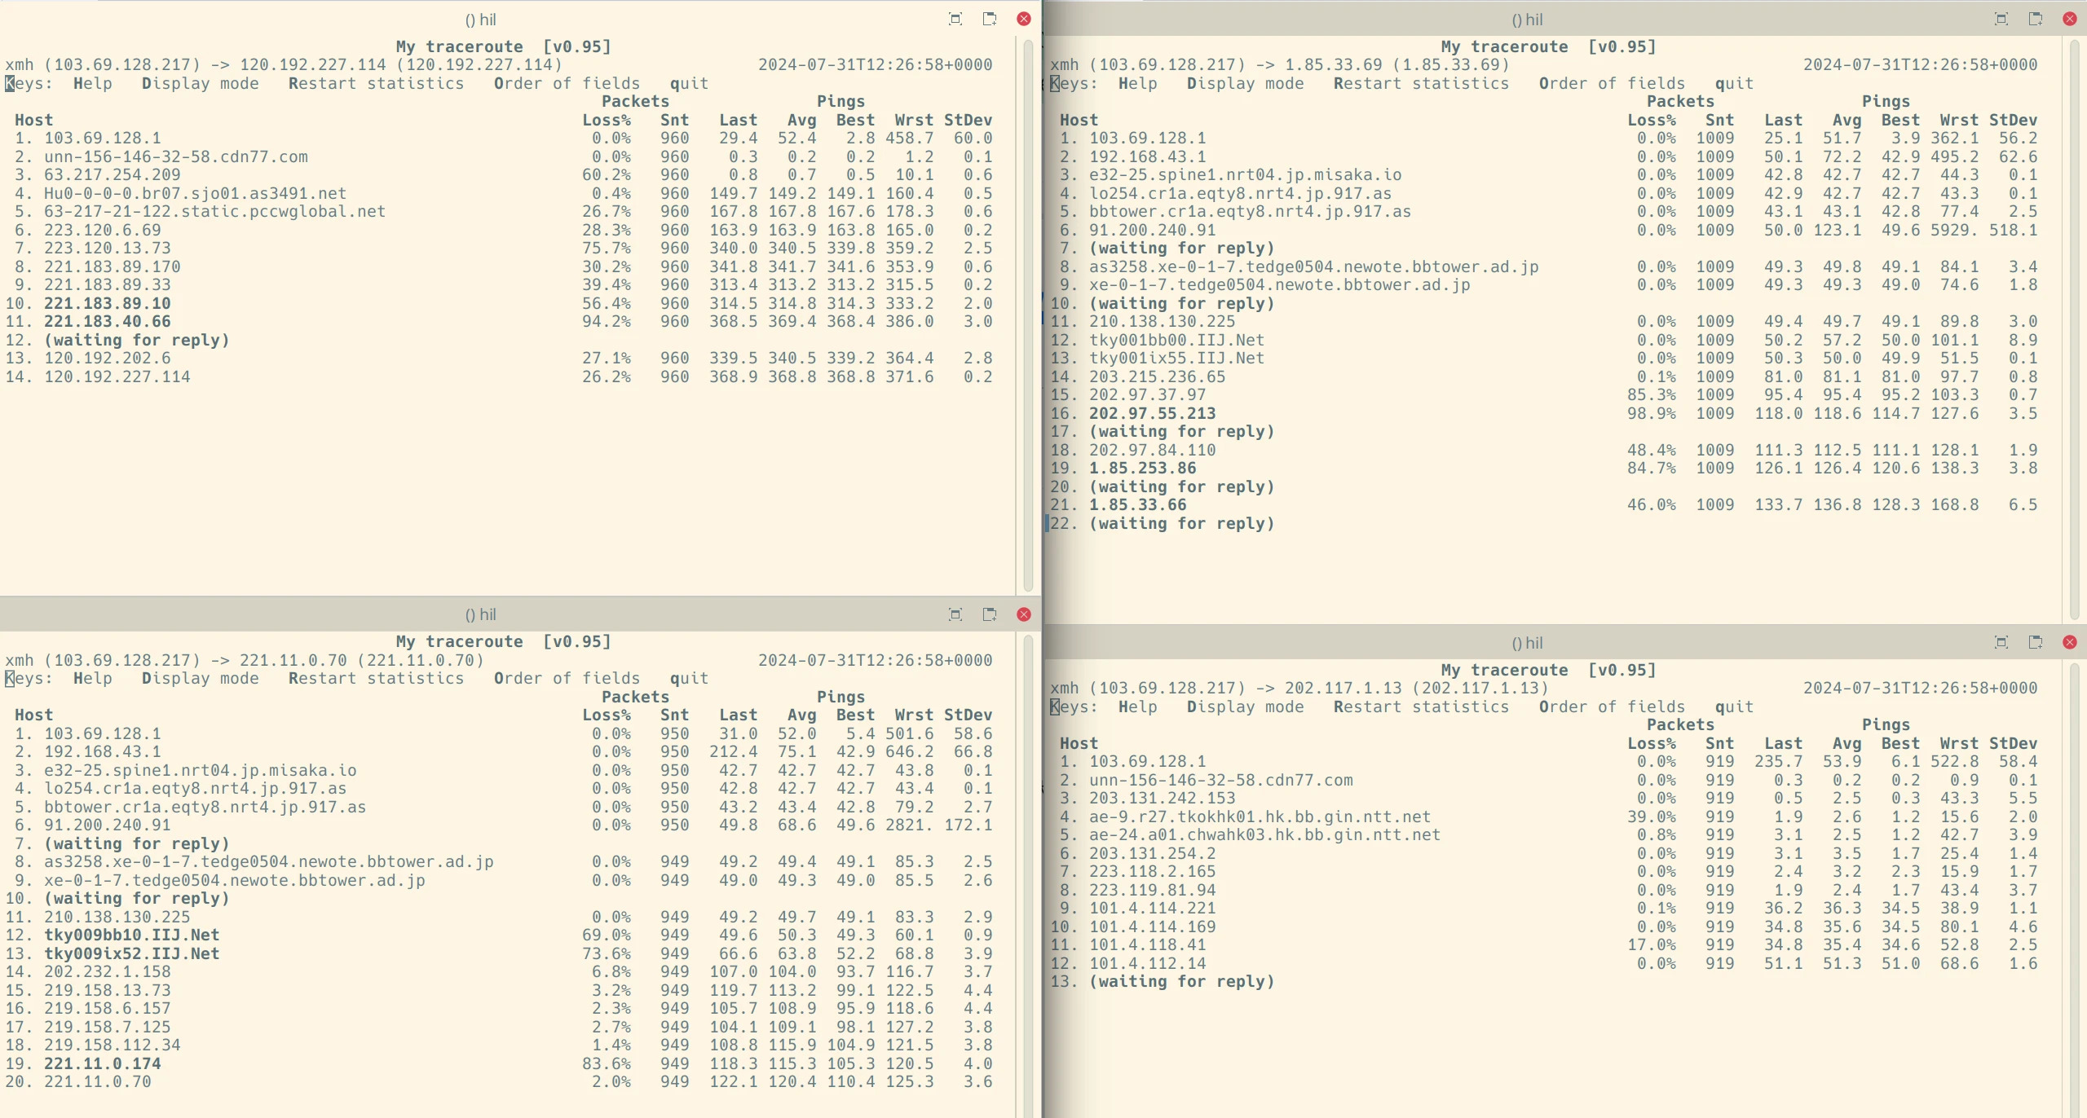This screenshot has height=1118, width=2087.
Task: Click Restart statistics in the 221.11.0.70 pane
Action: point(376,678)
